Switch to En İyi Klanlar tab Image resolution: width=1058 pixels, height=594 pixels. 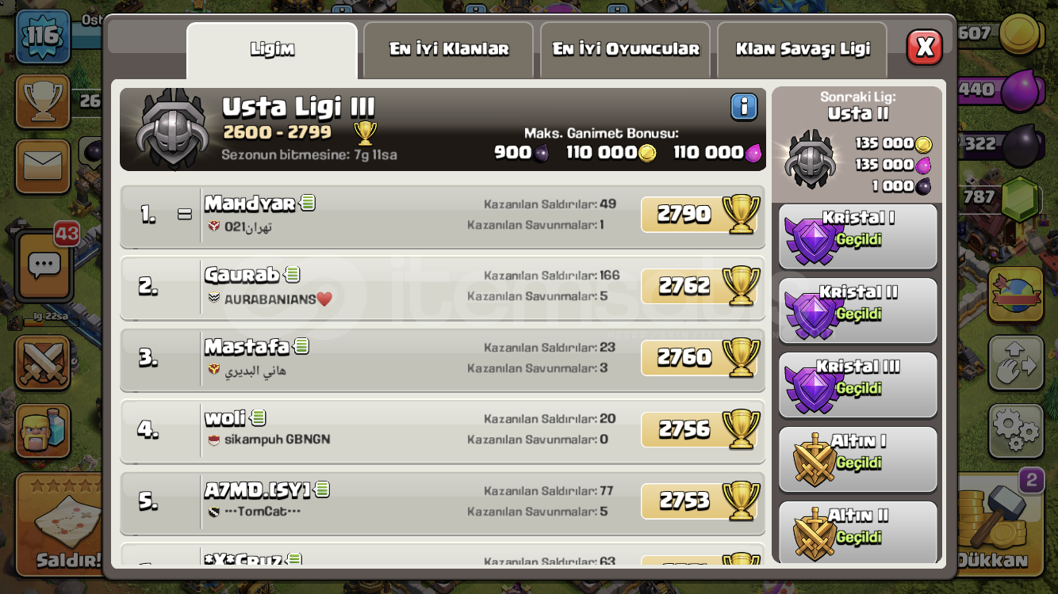pos(448,49)
